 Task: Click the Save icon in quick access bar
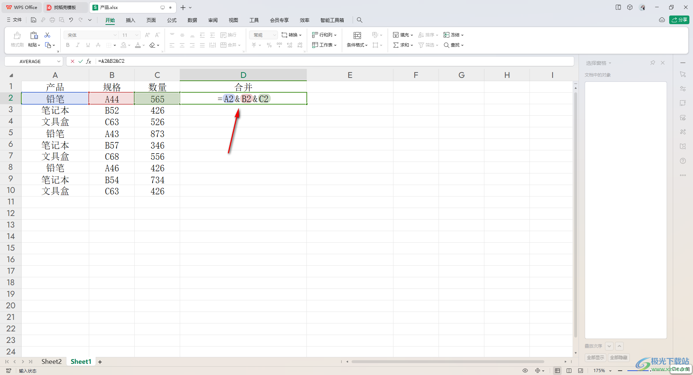point(34,20)
